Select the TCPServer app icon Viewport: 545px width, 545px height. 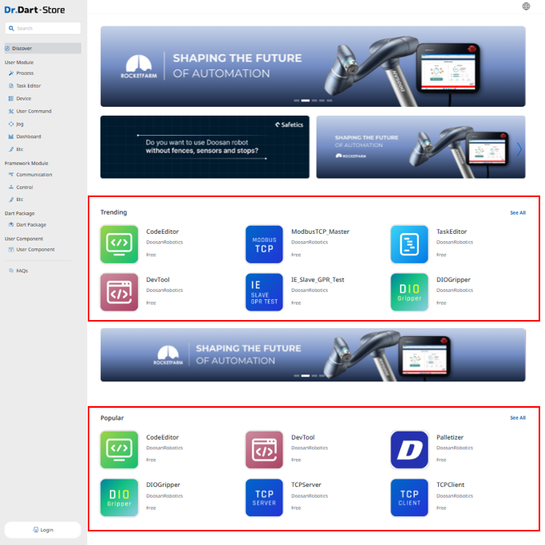[264, 497]
